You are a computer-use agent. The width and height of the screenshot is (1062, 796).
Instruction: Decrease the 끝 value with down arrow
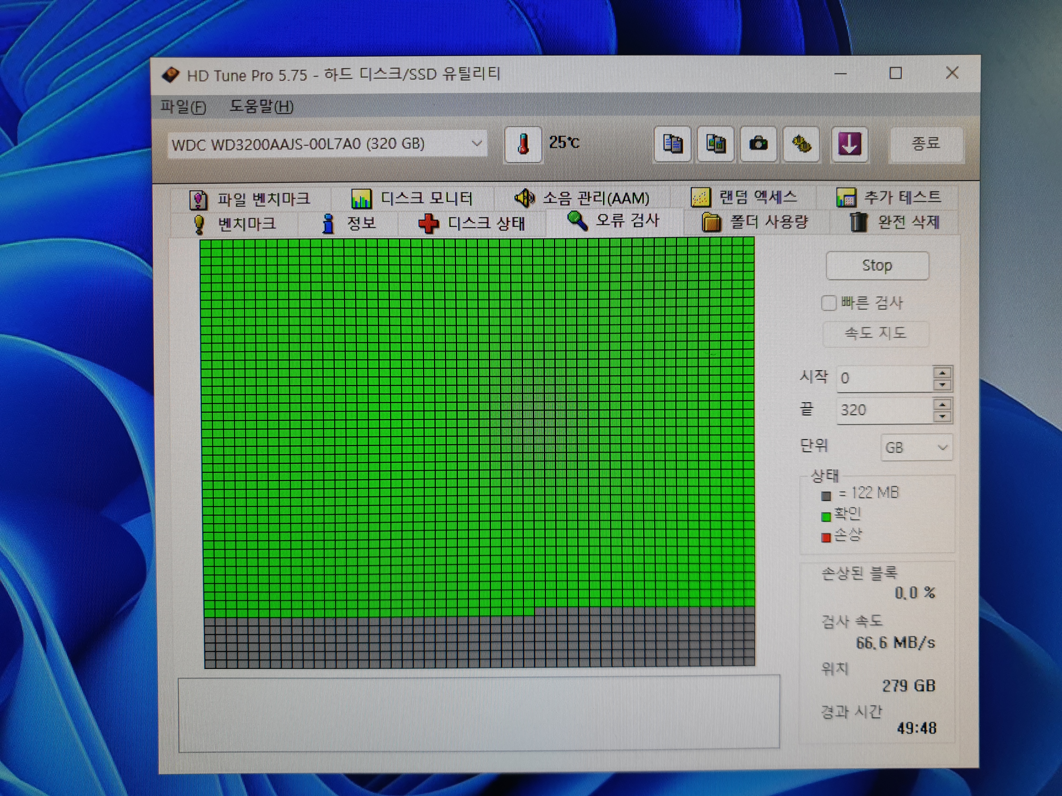coord(942,416)
